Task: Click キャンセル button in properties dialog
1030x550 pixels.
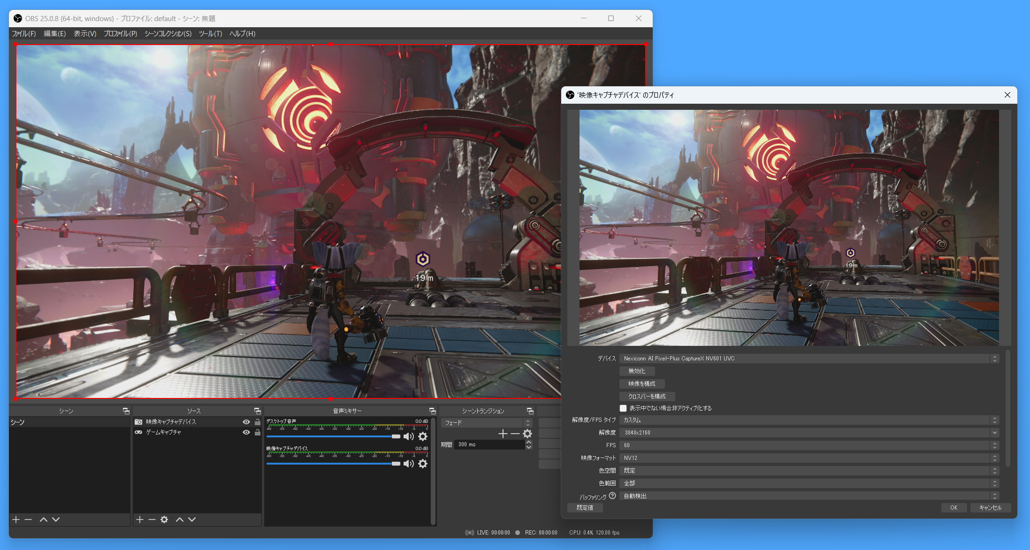Action: coord(990,508)
